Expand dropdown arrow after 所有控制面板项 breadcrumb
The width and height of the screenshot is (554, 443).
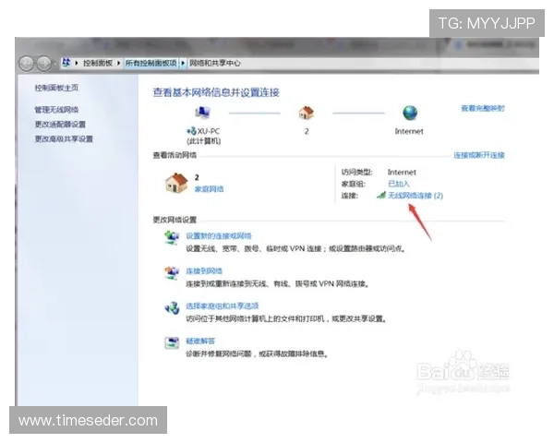click(183, 63)
